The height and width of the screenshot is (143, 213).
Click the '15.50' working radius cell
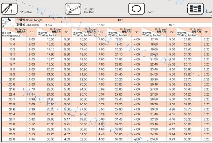tap(51, 39)
